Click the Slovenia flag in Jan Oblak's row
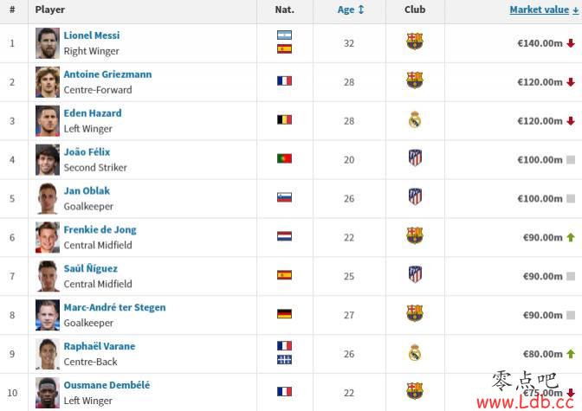 284,197
